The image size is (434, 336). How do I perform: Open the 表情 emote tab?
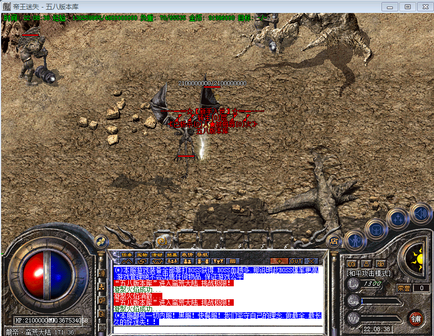tap(187, 255)
